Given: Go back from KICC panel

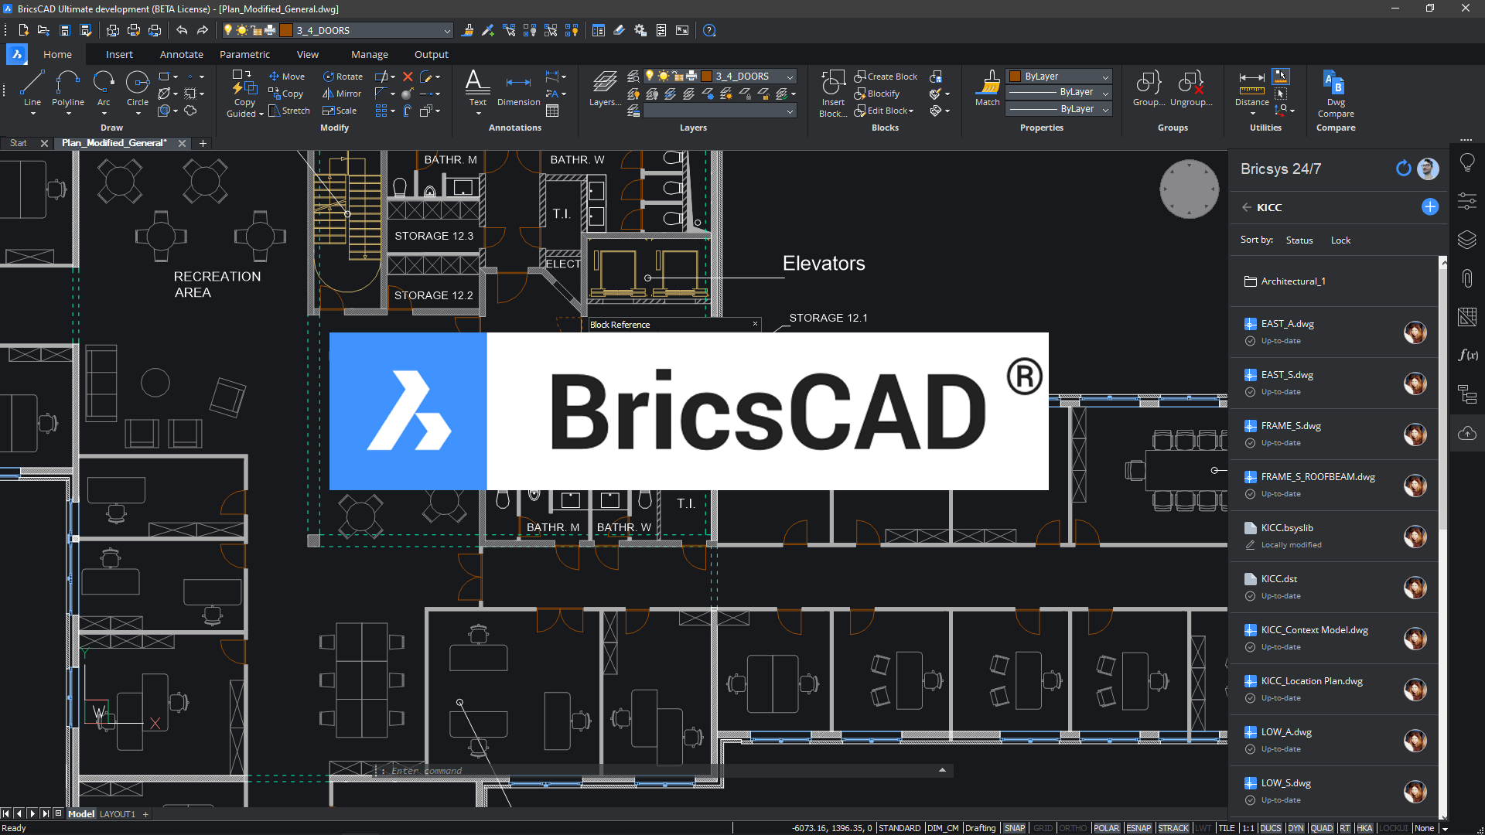Looking at the screenshot, I should click(x=1247, y=207).
